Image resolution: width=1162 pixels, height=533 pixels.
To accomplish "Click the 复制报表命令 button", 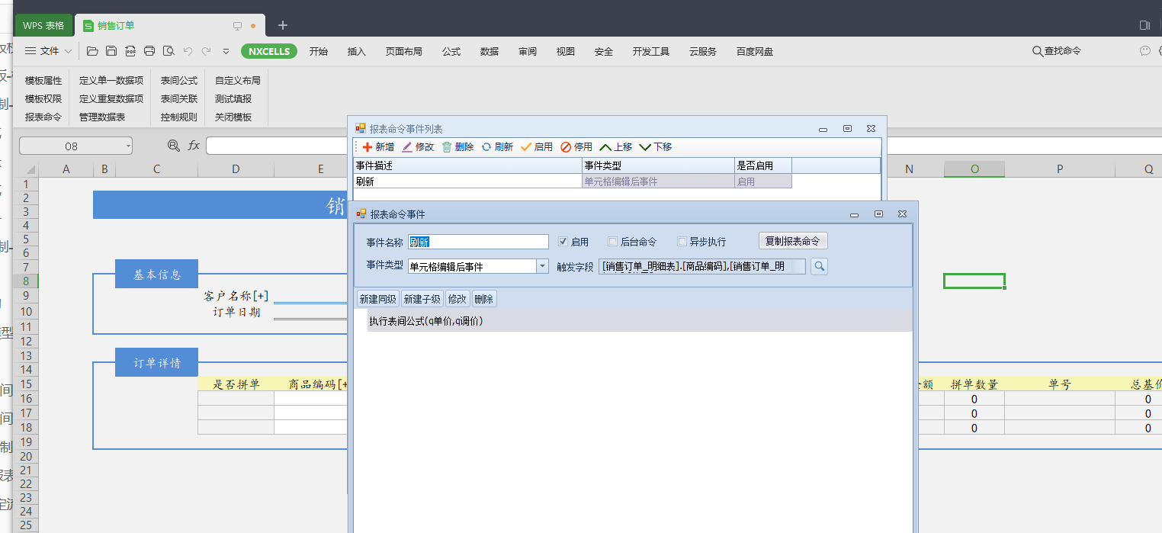I will coord(793,241).
